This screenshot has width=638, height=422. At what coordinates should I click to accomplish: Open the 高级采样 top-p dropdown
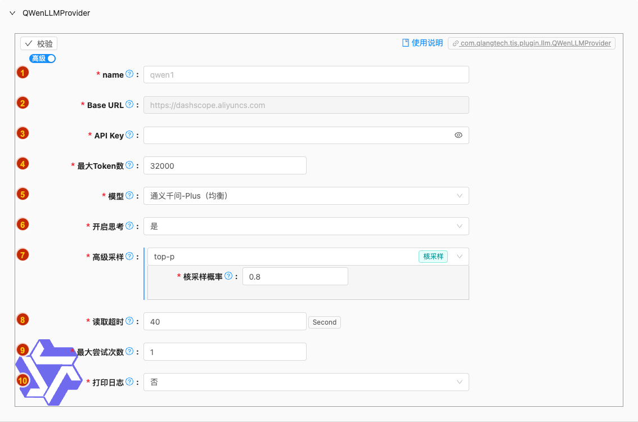click(x=308, y=257)
